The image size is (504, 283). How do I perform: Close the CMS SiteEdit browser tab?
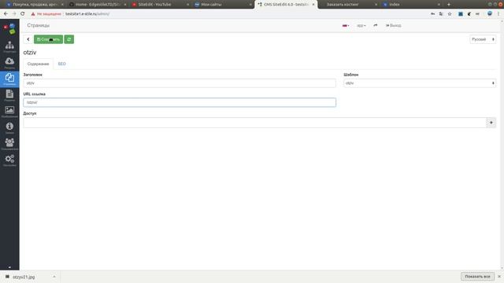point(313,5)
